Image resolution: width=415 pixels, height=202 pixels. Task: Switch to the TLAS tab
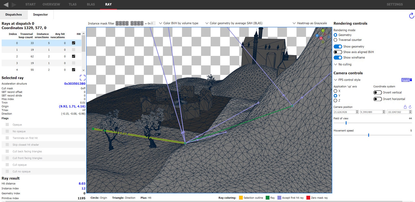pyautogui.click(x=73, y=4)
